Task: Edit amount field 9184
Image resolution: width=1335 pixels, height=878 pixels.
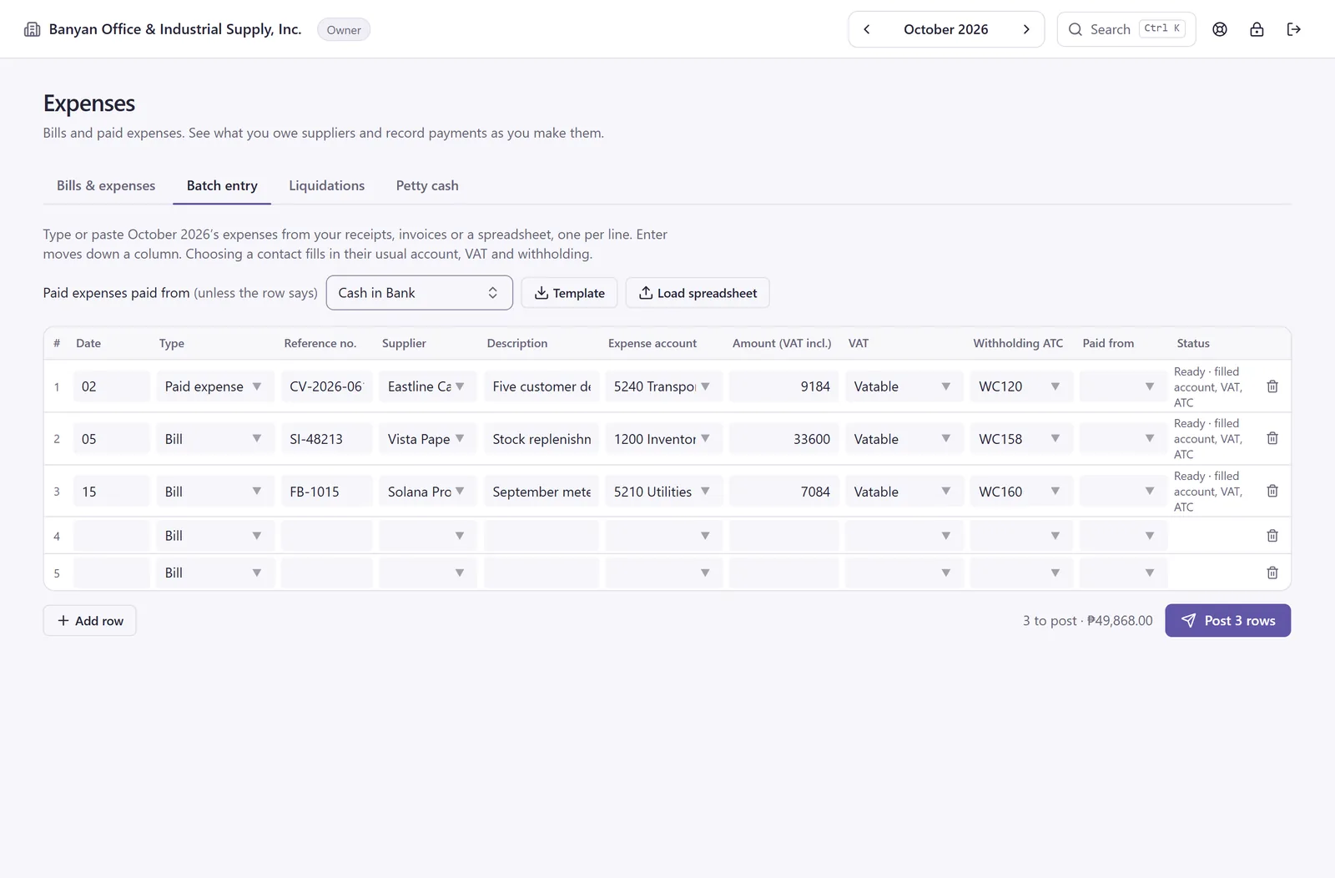Action: [x=783, y=386]
